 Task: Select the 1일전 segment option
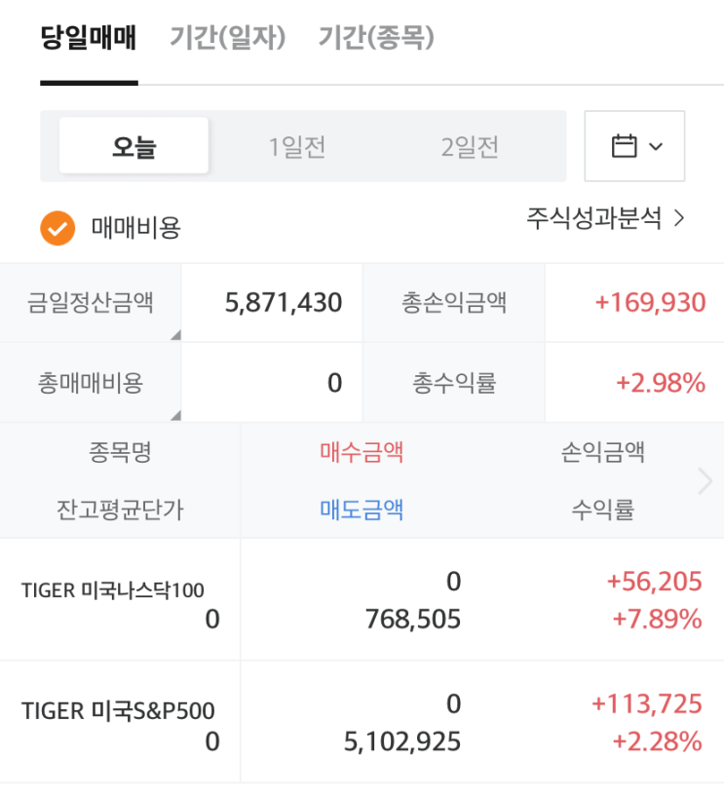tap(296, 147)
